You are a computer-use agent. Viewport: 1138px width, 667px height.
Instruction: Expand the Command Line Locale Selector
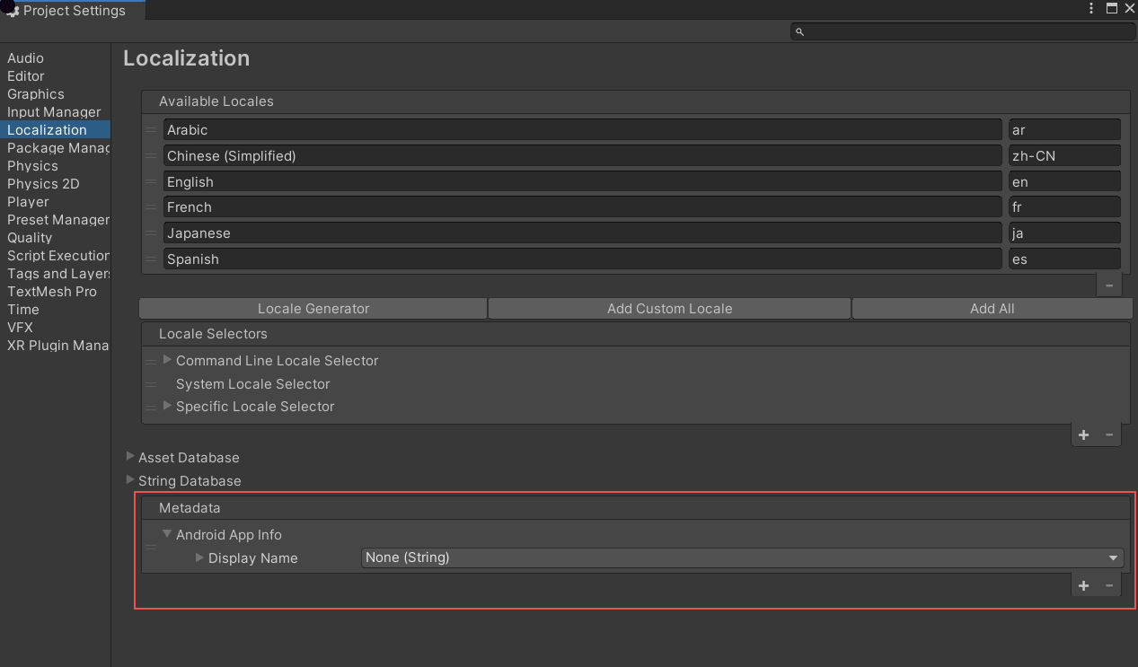[x=168, y=360]
